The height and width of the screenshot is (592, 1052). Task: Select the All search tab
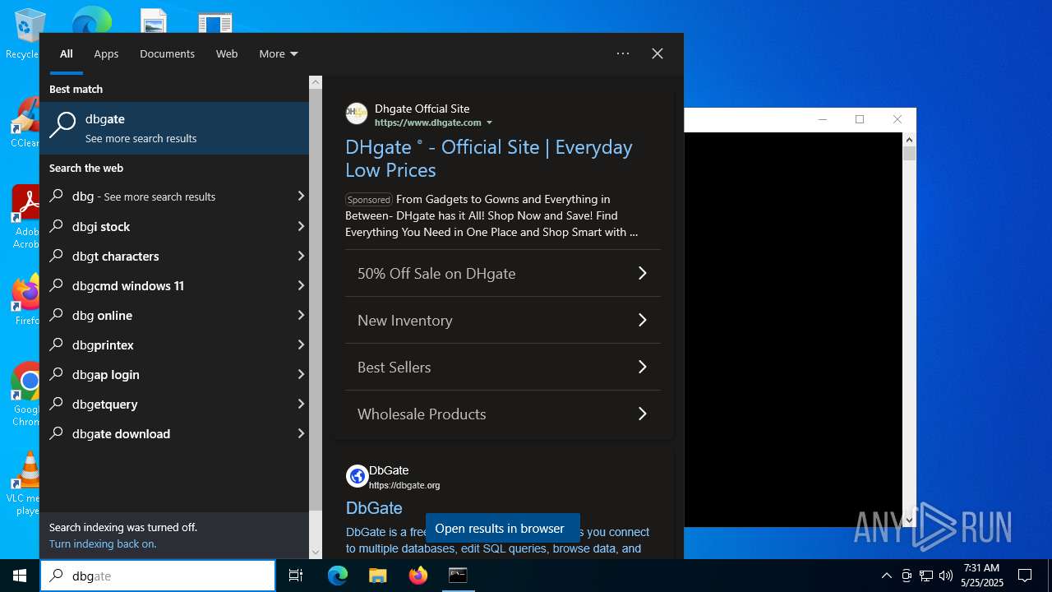[67, 53]
